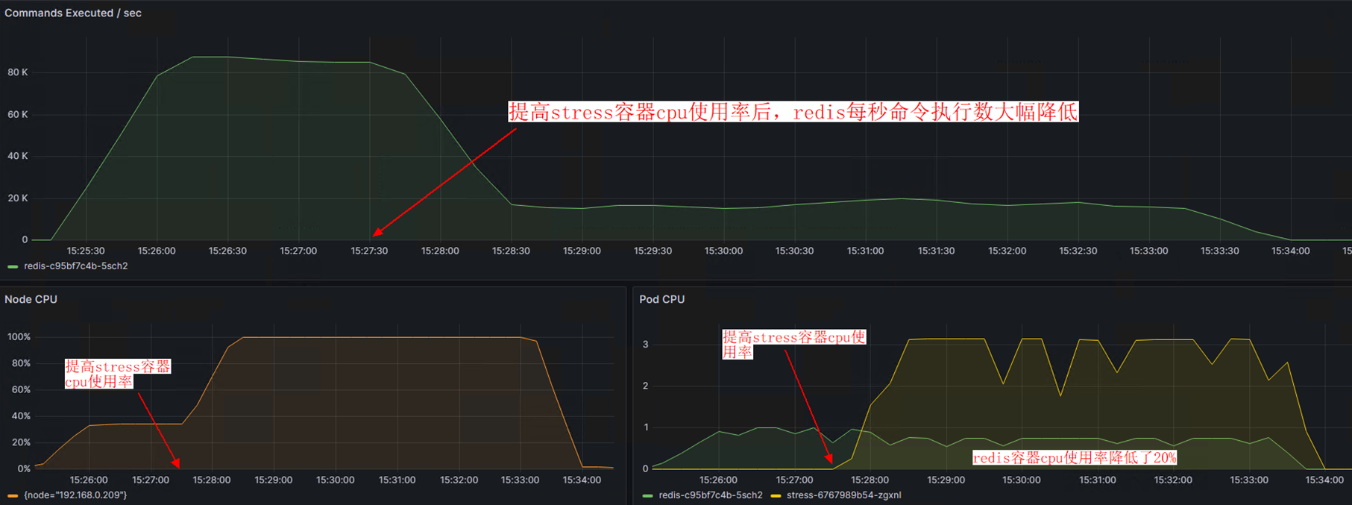Click 15:26:00 tick on Pod CPU axis

(x=718, y=480)
